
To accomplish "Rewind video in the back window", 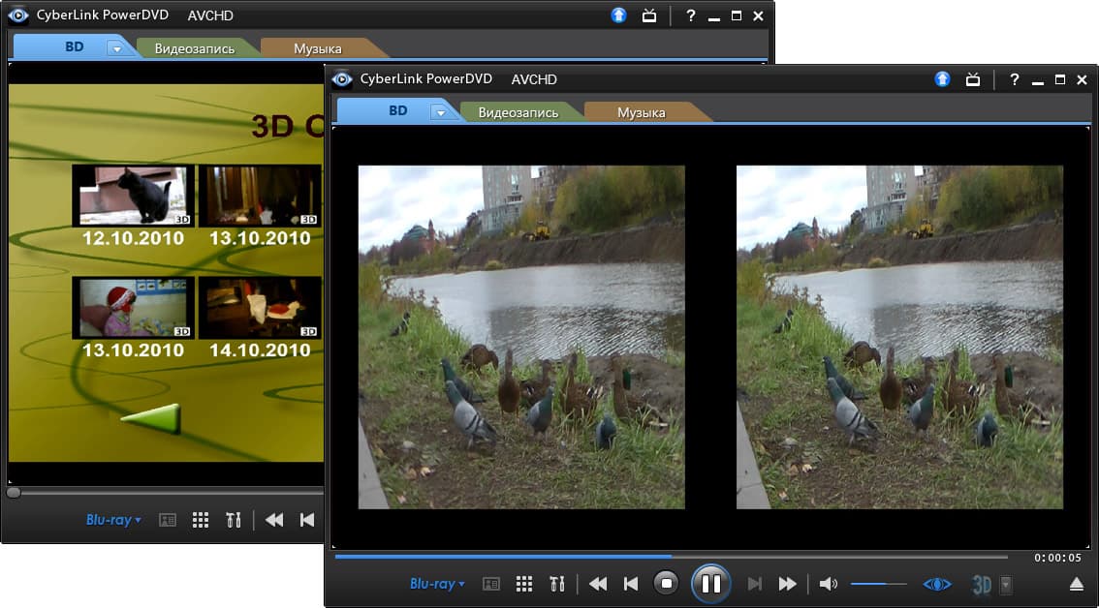I will (273, 520).
